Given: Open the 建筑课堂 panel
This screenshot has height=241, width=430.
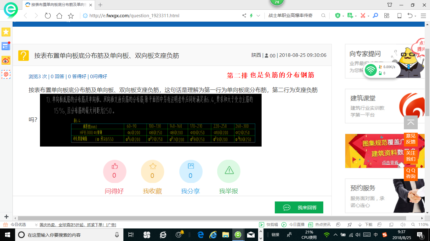Looking at the screenshot, I should coord(385,106).
